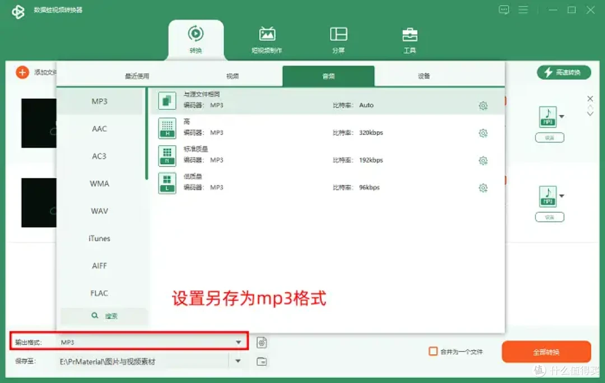Select the high quality 320kbps preset icon
This screenshot has width=605, height=383.
[167, 128]
